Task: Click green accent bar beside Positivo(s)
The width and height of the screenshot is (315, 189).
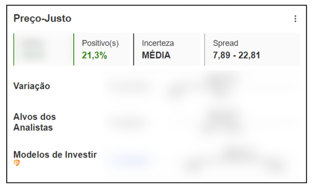Action: pos(74,49)
